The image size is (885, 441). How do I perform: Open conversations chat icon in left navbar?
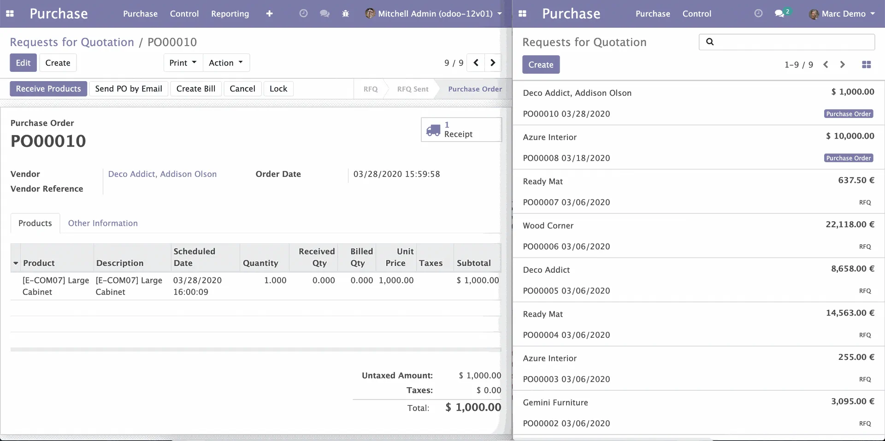[x=325, y=14]
